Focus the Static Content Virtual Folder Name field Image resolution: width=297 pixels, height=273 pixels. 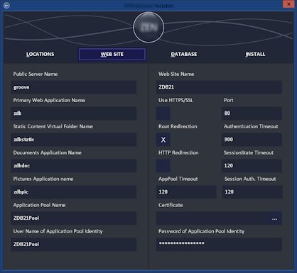point(74,140)
